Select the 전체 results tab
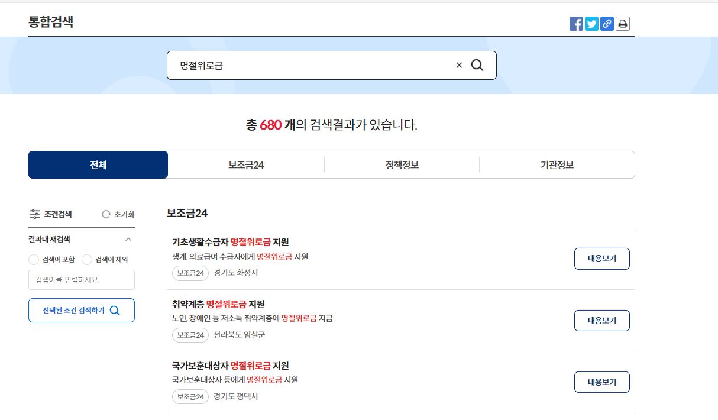The width and height of the screenshot is (718, 420). pyautogui.click(x=98, y=164)
